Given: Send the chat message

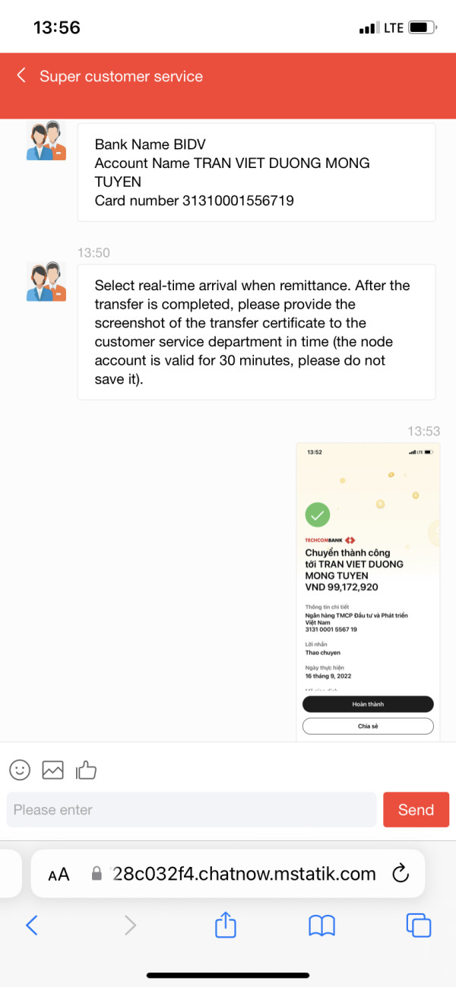Looking at the screenshot, I should pyautogui.click(x=416, y=809).
